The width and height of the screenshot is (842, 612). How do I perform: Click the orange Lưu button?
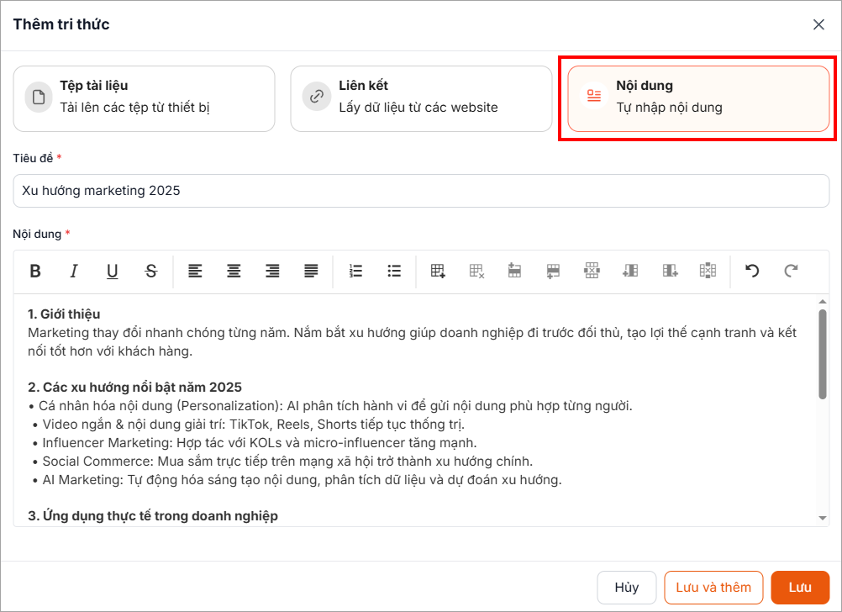pyautogui.click(x=800, y=588)
